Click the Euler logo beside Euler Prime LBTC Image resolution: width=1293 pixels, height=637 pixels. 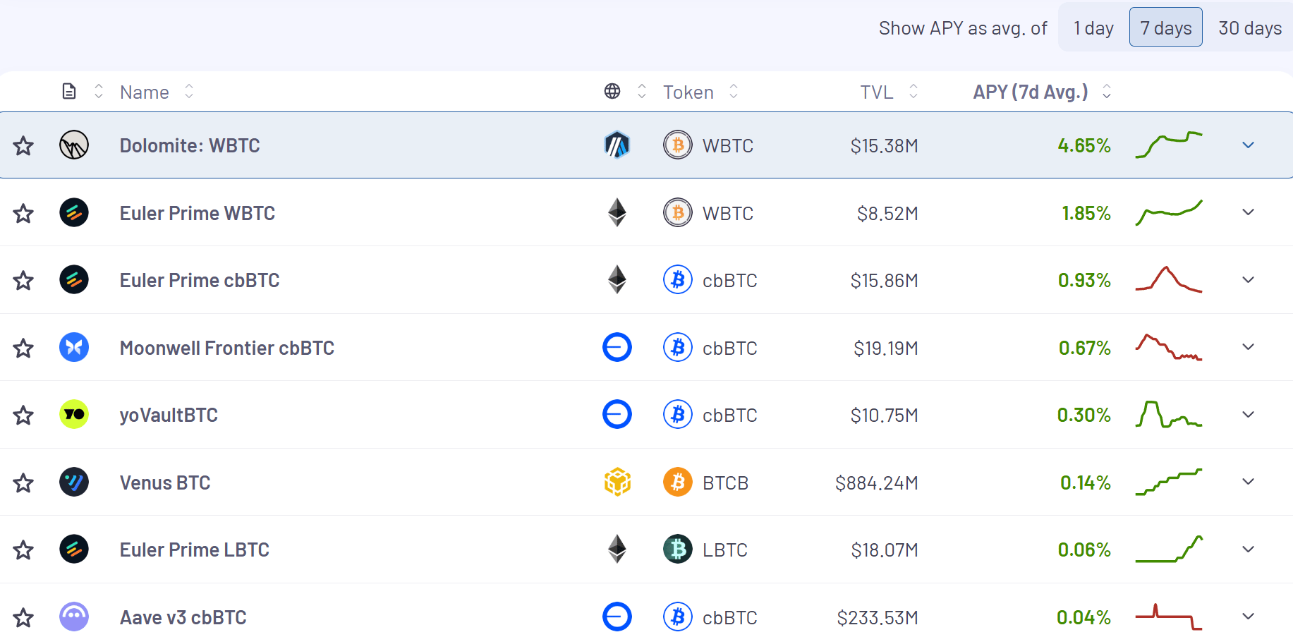(x=74, y=550)
